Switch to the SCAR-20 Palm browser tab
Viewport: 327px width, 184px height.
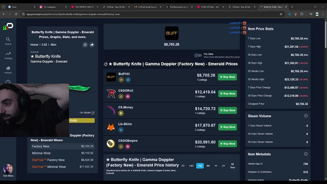click(210, 7)
